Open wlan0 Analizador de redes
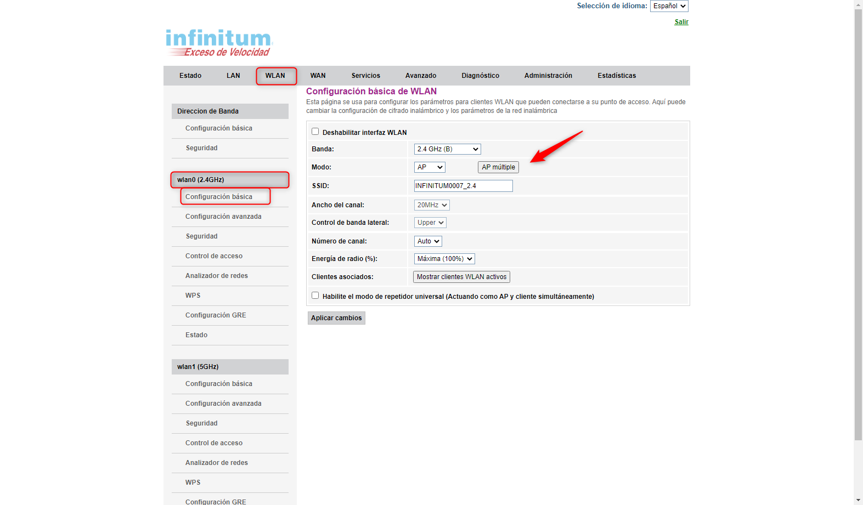Viewport: 863px width, 505px height. click(216, 276)
